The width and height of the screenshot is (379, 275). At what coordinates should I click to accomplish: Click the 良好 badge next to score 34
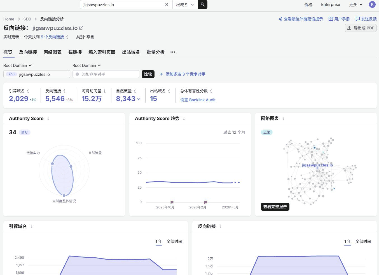25,132
